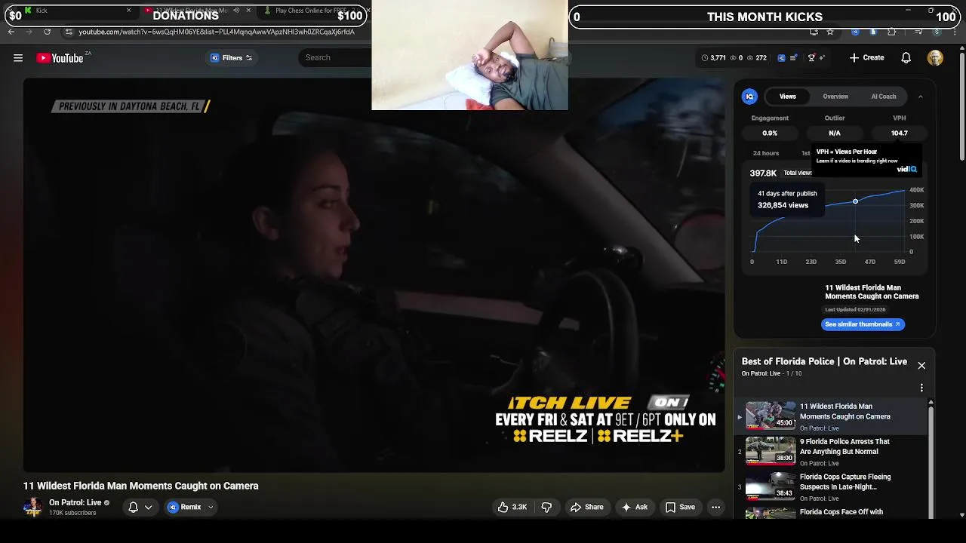Screen dimensions: 966x543
Task: Click the VPH 104.7 value
Action: pos(899,133)
